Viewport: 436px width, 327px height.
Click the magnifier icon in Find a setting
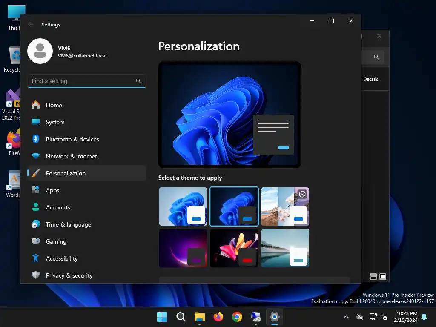click(138, 81)
